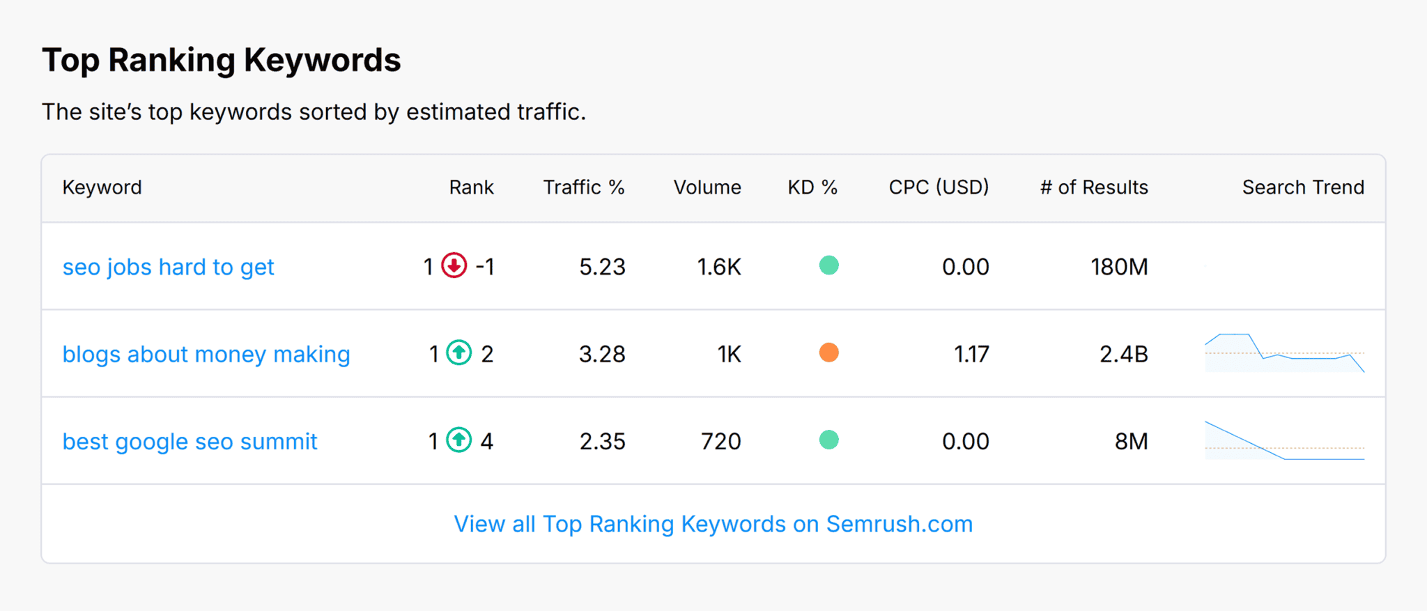Click the red rank-decrease arrow for seo jobs hard to get
Screen dimensions: 1427x611
[453, 266]
